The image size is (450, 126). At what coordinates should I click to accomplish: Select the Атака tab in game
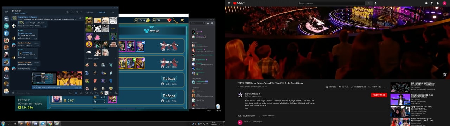point(152,31)
